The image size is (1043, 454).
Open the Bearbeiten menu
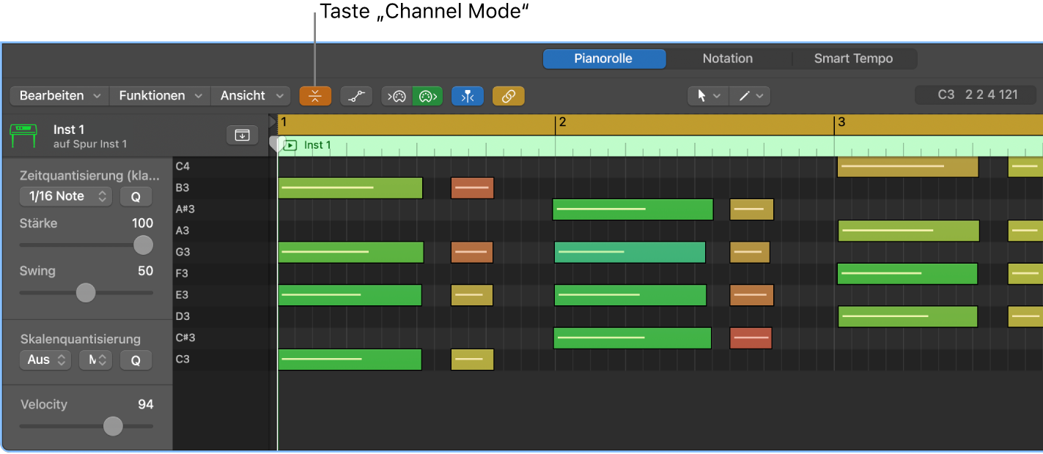pyautogui.click(x=59, y=96)
